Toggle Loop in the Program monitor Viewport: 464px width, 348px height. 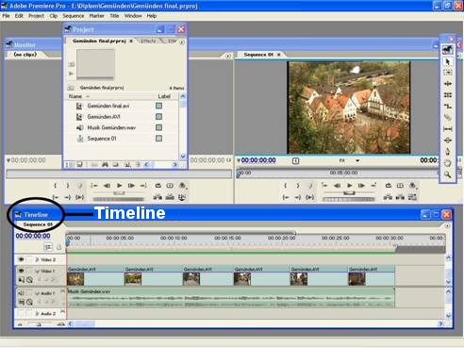(x=389, y=186)
